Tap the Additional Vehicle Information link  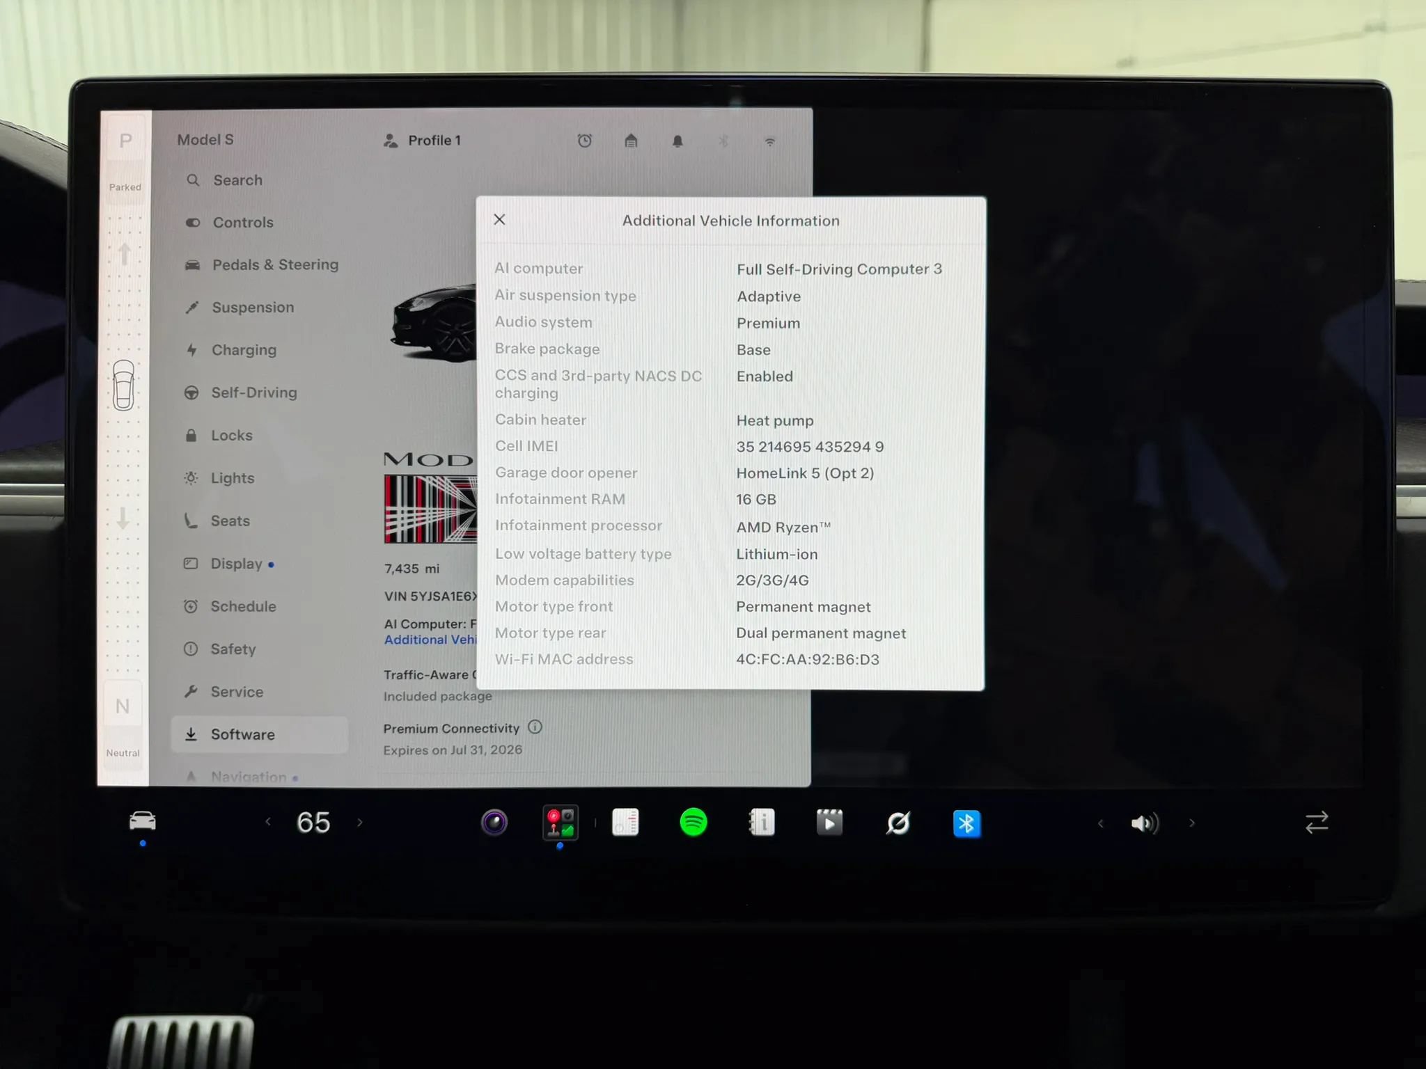point(430,640)
